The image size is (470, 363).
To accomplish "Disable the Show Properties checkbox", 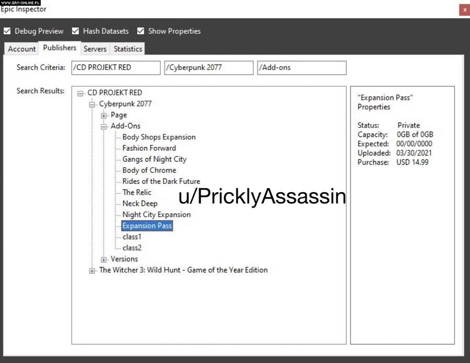I will (x=140, y=31).
